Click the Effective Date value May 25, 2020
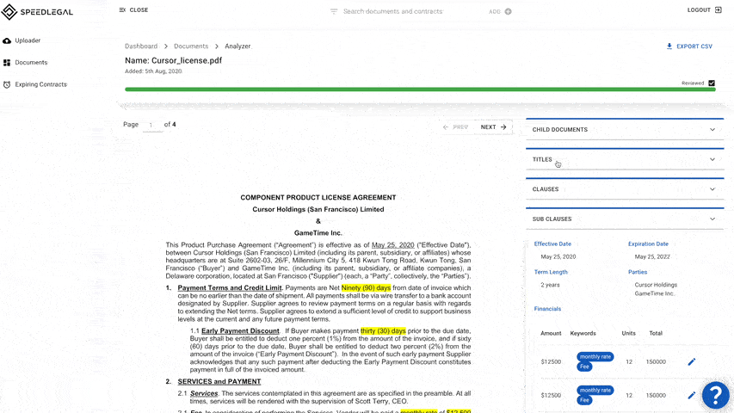Image resolution: width=734 pixels, height=413 pixels. pos(558,256)
